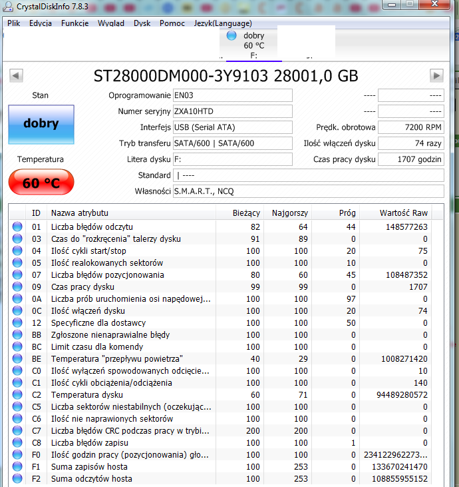Click the blue 'dobry' health status button
Image resolution: width=459 pixels, height=487 pixels.
41,125
